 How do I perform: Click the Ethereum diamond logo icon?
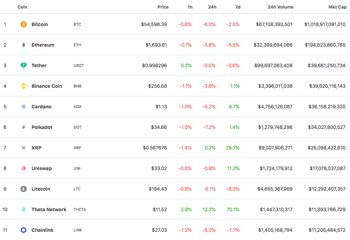(x=23, y=45)
